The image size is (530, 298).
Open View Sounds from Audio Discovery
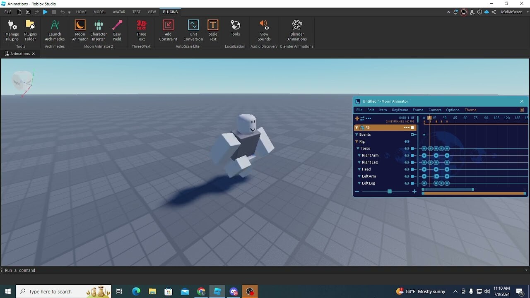coord(264,29)
